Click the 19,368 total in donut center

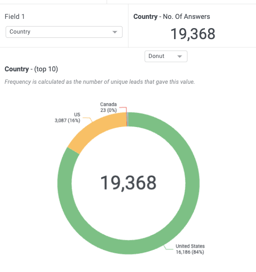[x=128, y=183]
